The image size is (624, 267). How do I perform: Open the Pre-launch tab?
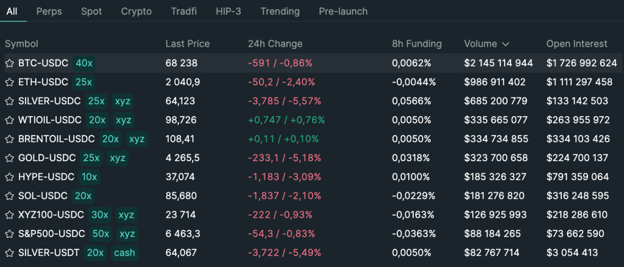click(x=343, y=12)
